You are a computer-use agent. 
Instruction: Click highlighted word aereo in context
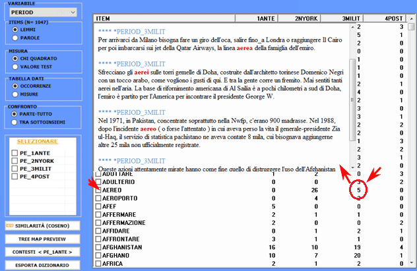[148, 129]
